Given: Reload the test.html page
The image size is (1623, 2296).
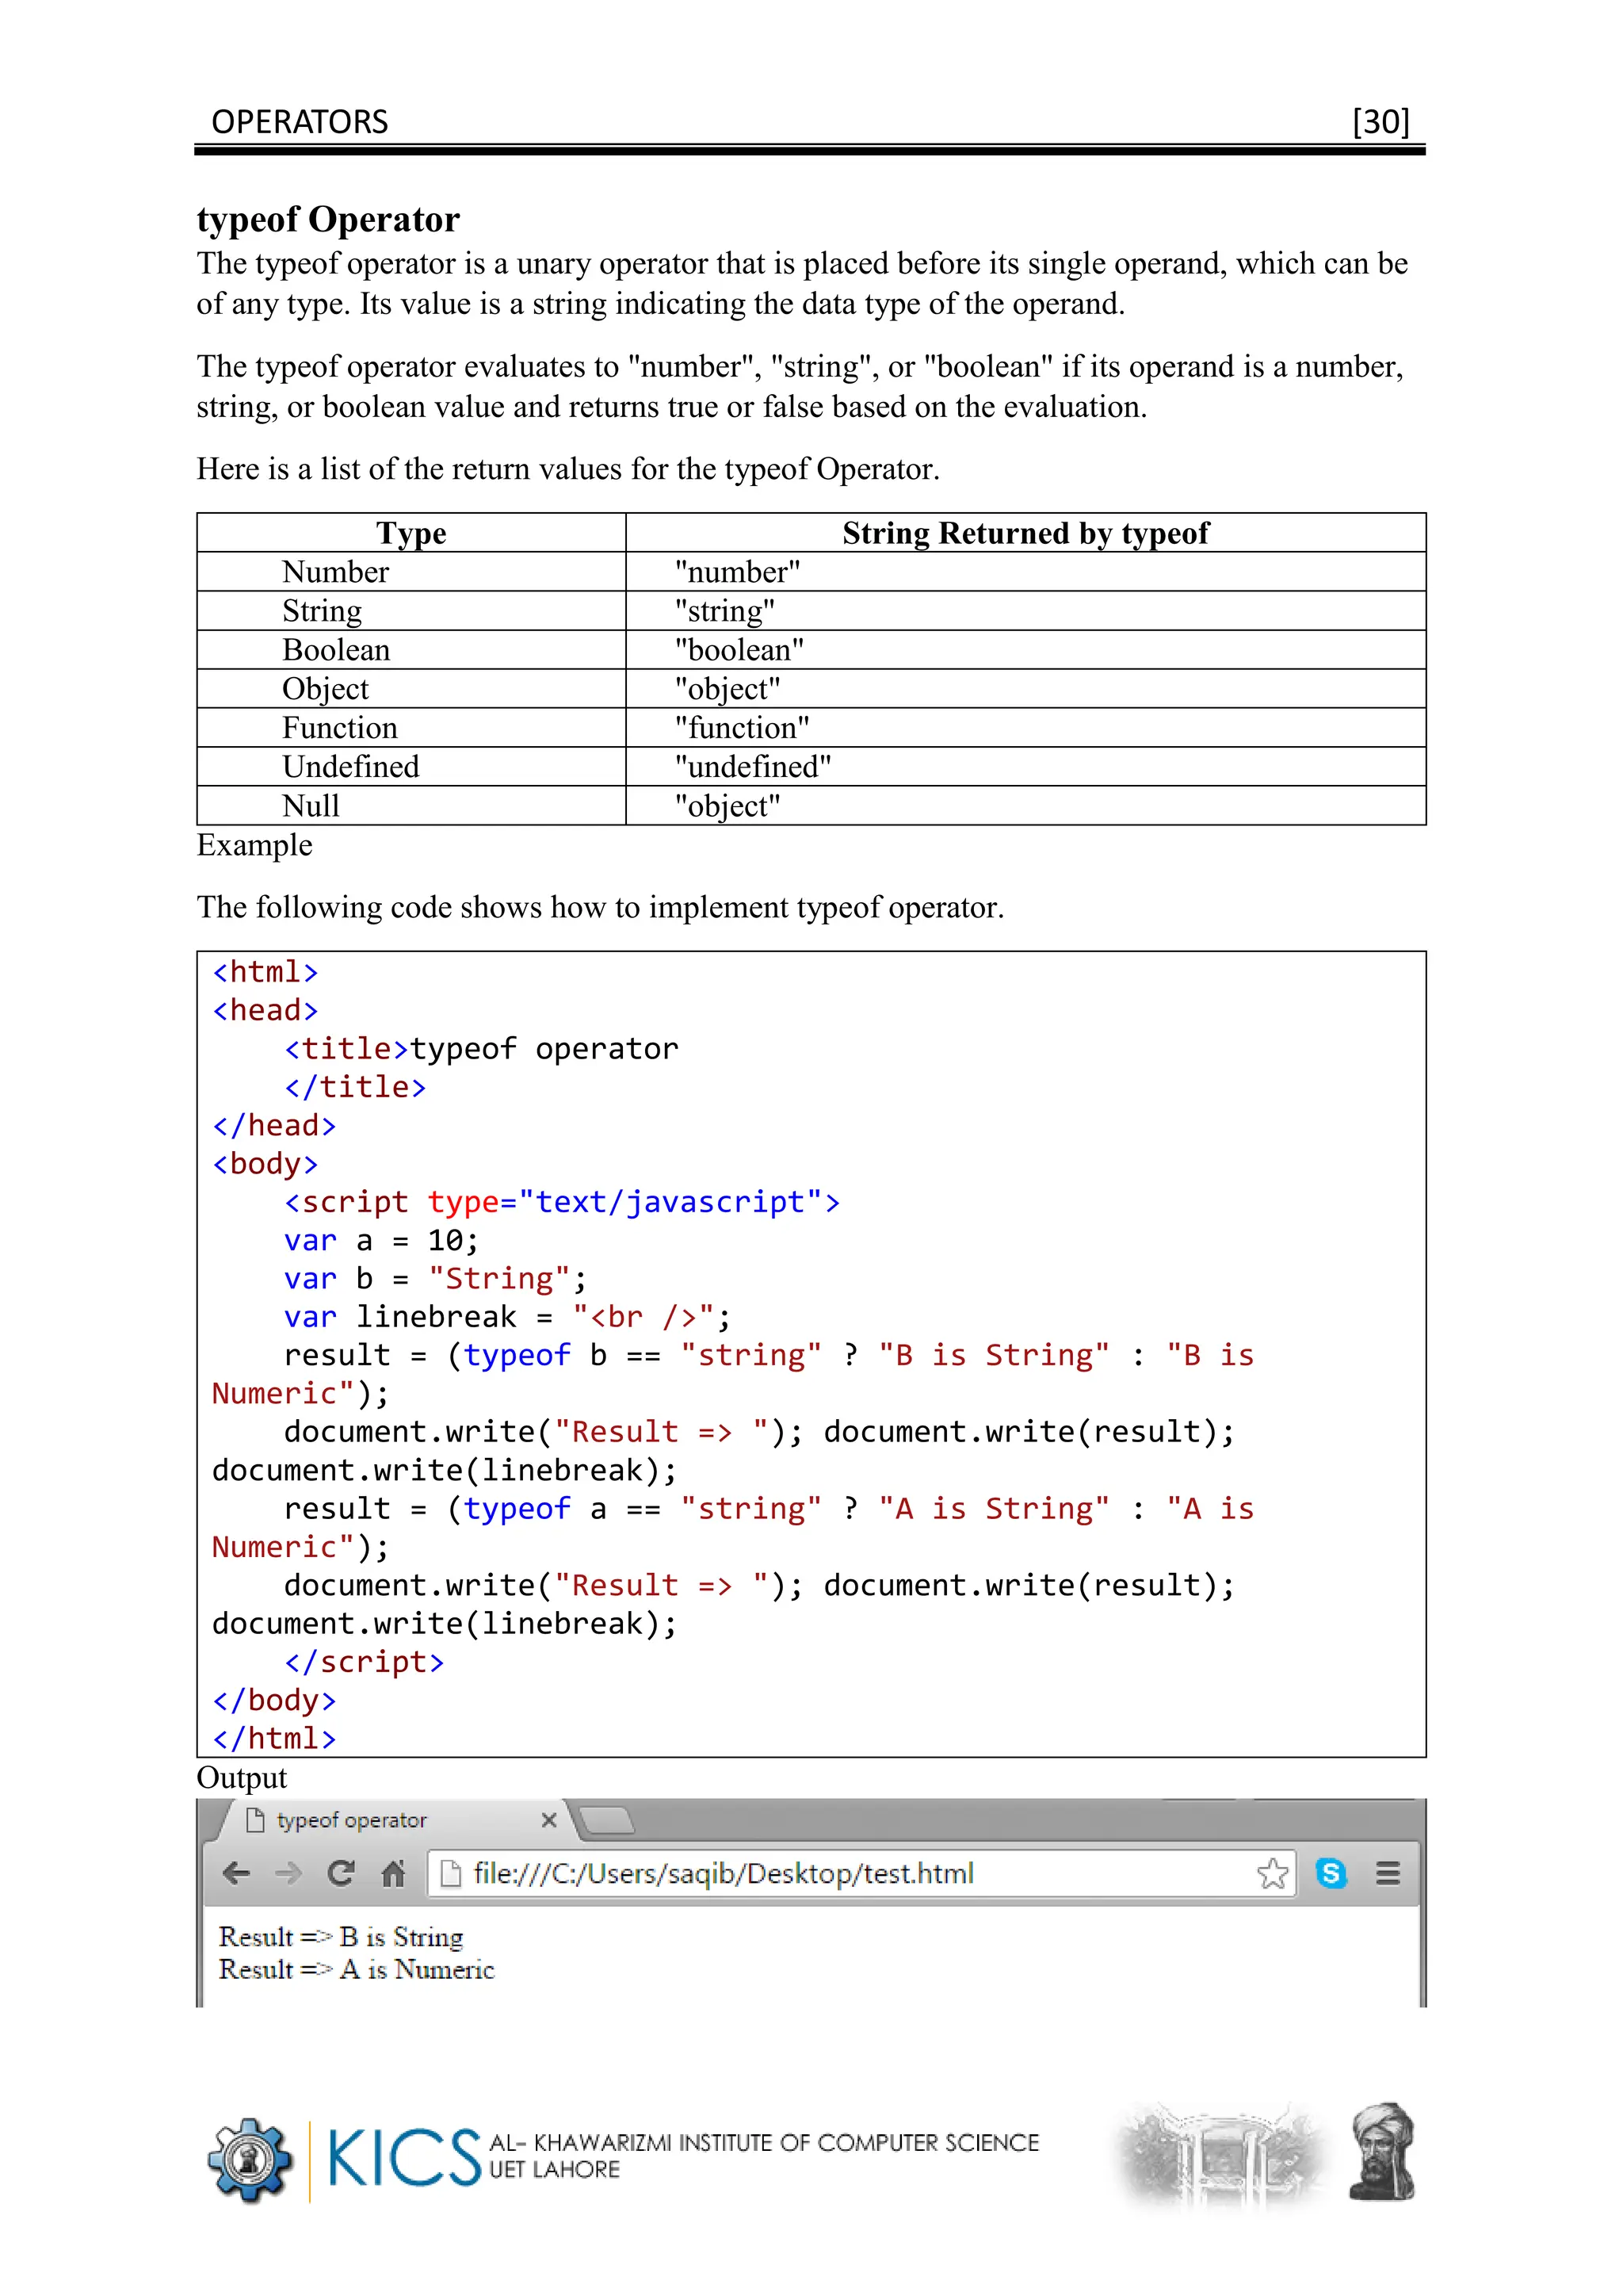Looking at the screenshot, I should [x=341, y=1873].
